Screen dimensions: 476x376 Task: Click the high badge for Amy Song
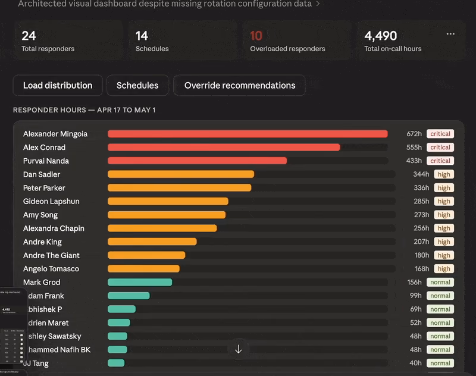click(x=444, y=215)
